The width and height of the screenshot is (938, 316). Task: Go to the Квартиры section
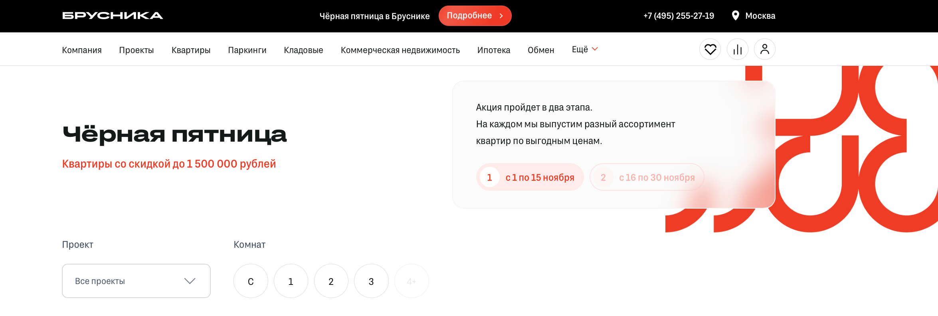click(x=191, y=50)
